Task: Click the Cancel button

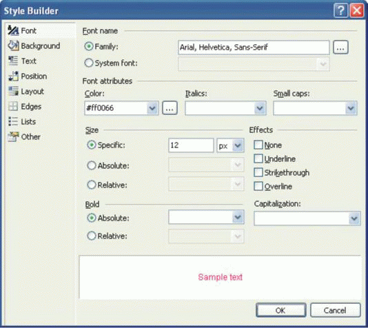Action: click(335, 310)
